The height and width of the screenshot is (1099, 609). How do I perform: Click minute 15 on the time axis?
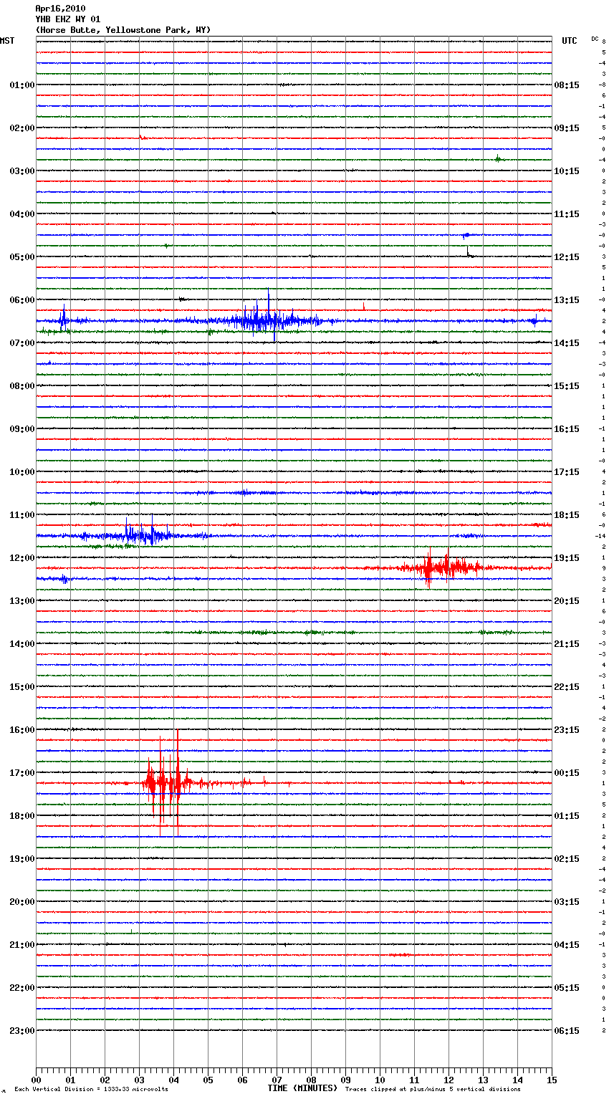[552, 1080]
